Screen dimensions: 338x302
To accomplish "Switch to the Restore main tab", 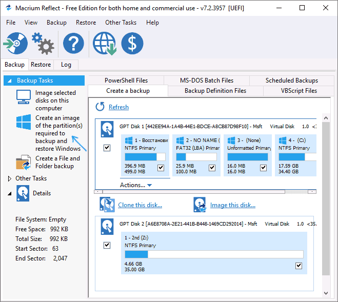I will tap(41, 65).
